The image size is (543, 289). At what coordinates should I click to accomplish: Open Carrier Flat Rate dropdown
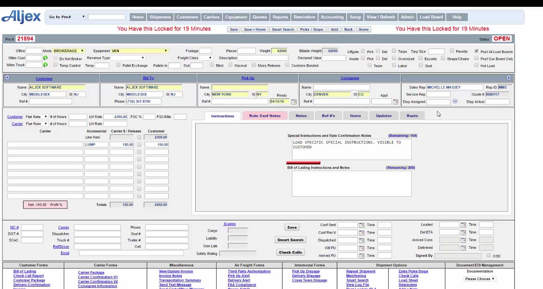36,124
